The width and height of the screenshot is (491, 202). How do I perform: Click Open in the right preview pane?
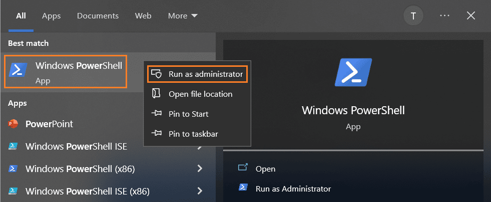point(265,169)
